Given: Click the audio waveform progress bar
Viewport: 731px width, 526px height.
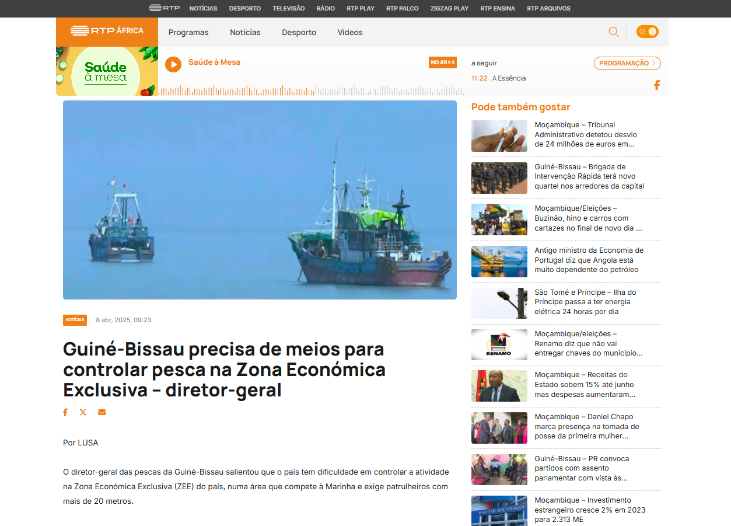Looking at the screenshot, I should pos(310,91).
